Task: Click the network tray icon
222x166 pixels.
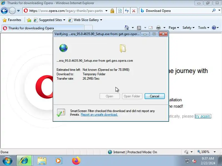Action: pos(187,161)
